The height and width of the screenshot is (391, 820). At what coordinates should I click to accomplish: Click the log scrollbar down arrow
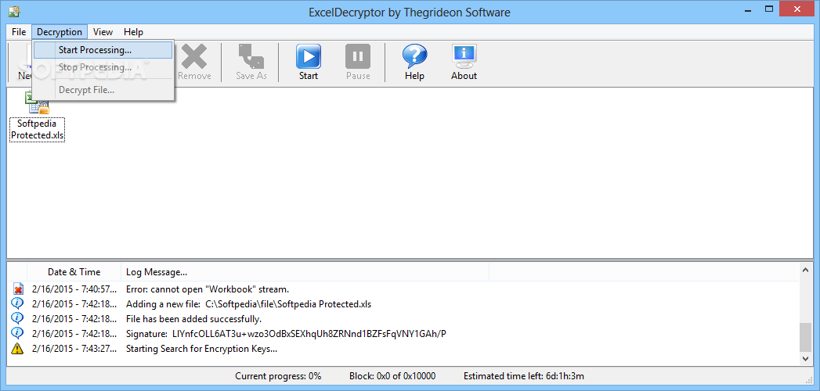pos(805,359)
